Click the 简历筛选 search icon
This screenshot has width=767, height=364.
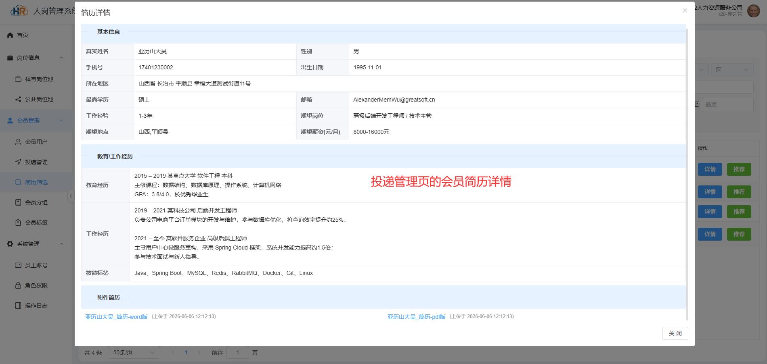tap(18, 182)
